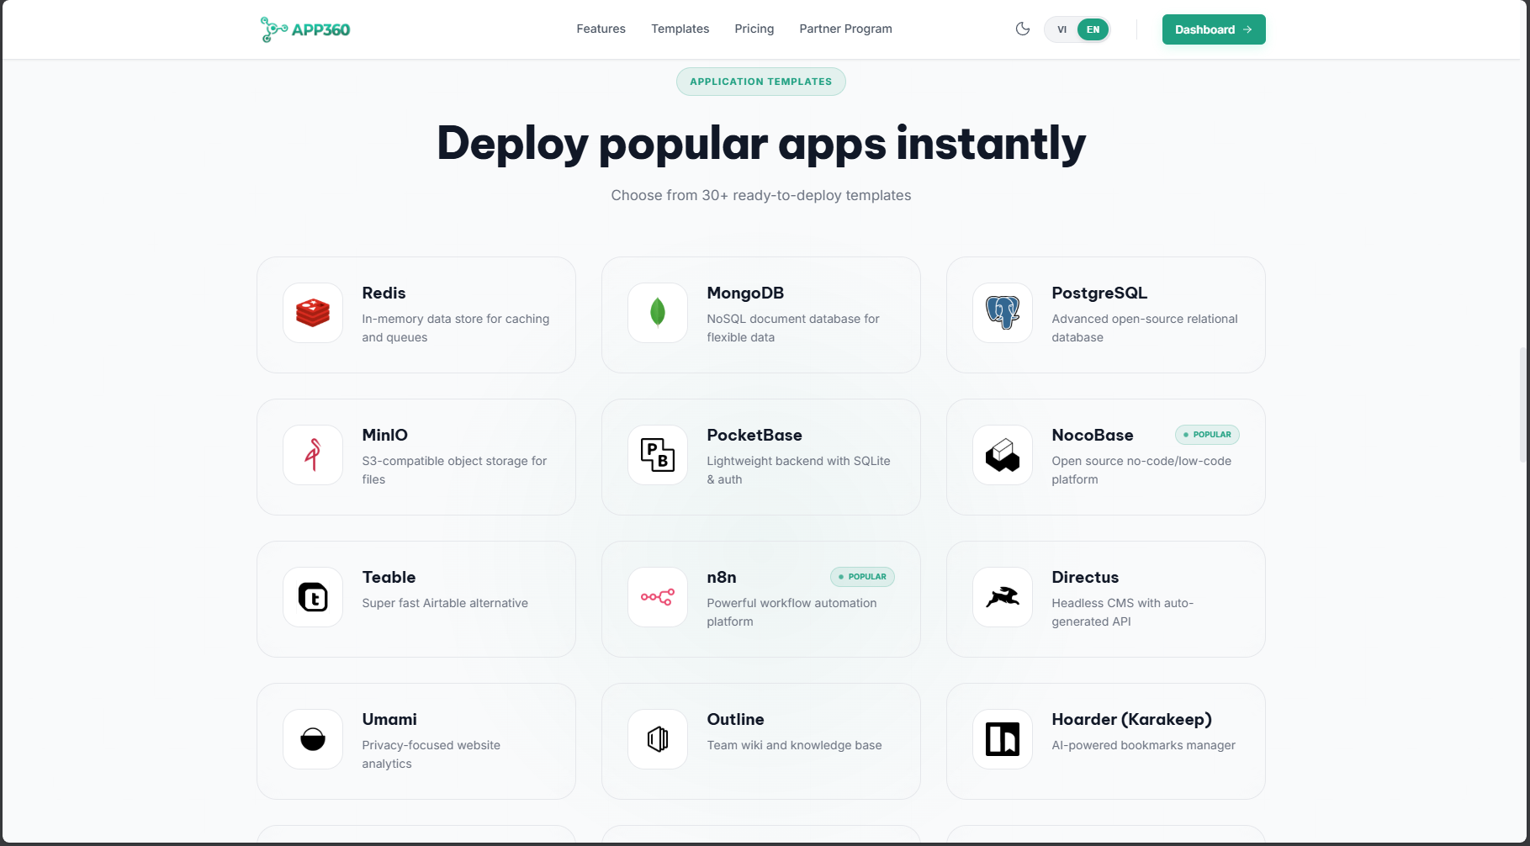Viewport: 1530px width, 846px height.
Task: Click the page vertical scrollbar thumb
Action: point(1524,404)
